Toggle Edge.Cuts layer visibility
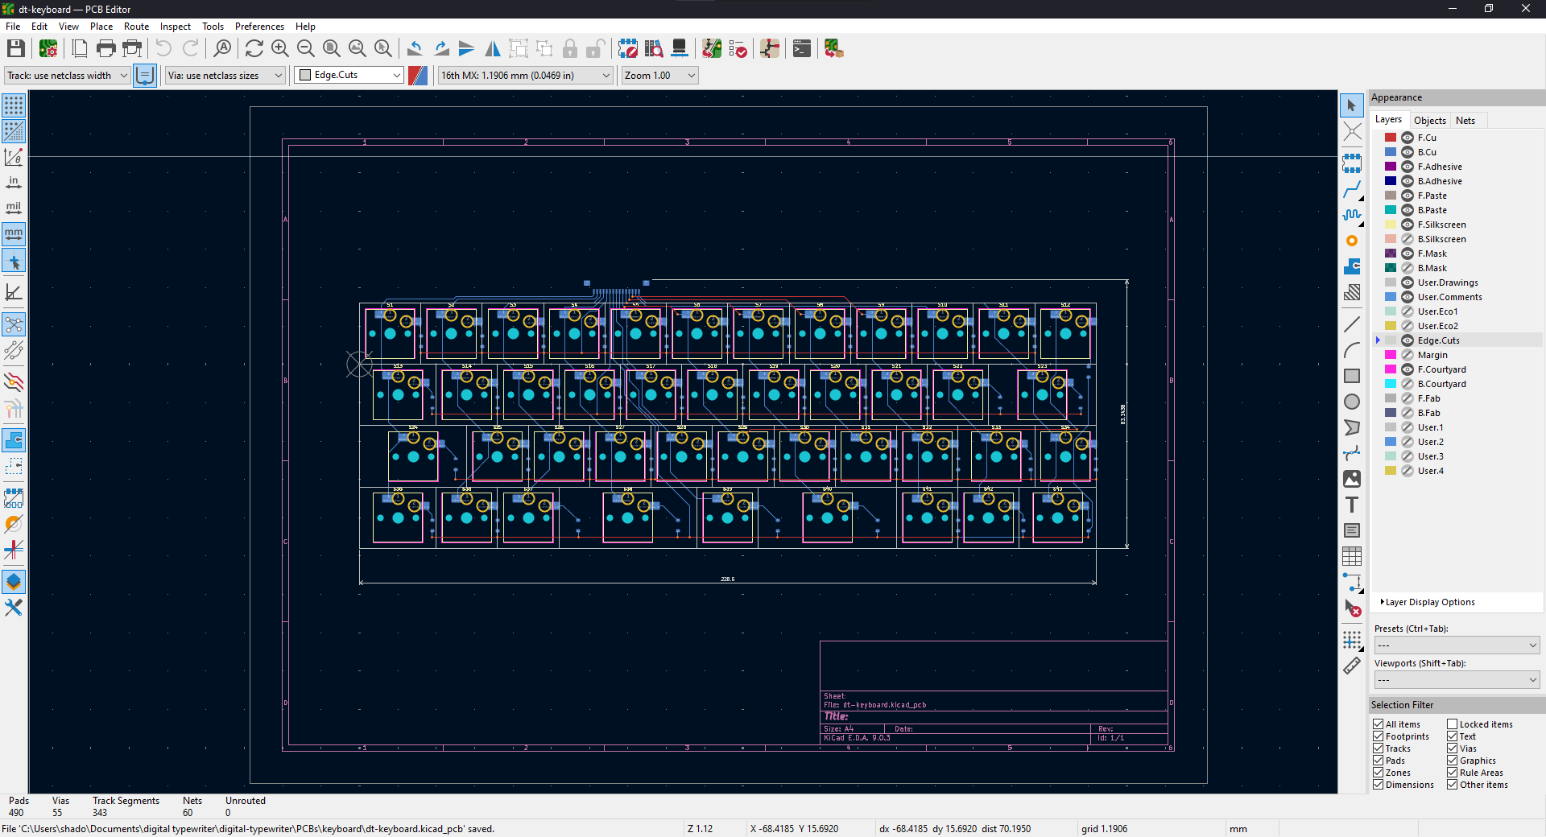Image resolution: width=1546 pixels, height=837 pixels. pyautogui.click(x=1406, y=340)
